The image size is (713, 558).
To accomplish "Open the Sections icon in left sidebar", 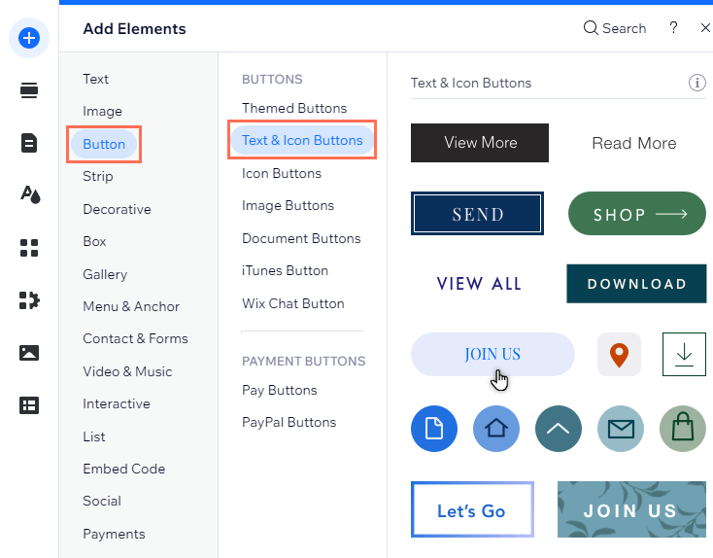I will [29, 90].
